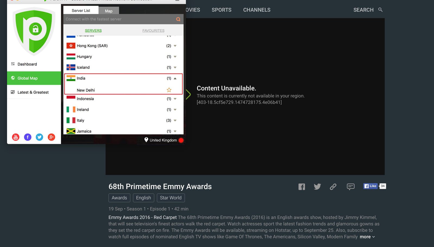Copy the show link chain icon
Image resolution: width=434 pixels, height=247 pixels.
(333, 187)
